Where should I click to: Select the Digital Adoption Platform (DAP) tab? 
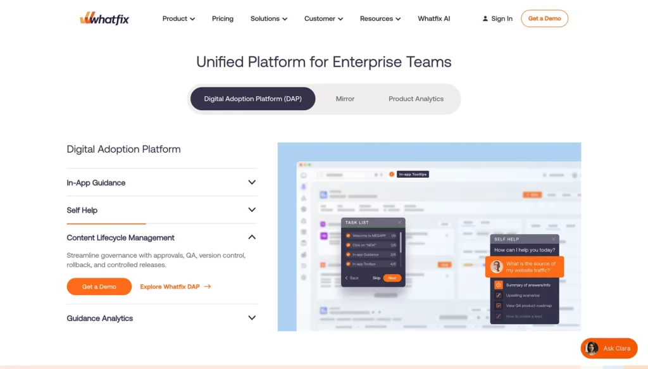(253, 99)
